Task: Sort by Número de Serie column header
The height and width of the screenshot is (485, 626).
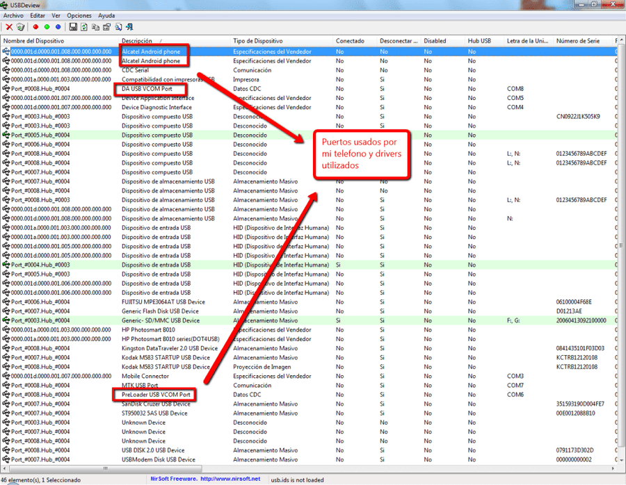Action: (583, 41)
